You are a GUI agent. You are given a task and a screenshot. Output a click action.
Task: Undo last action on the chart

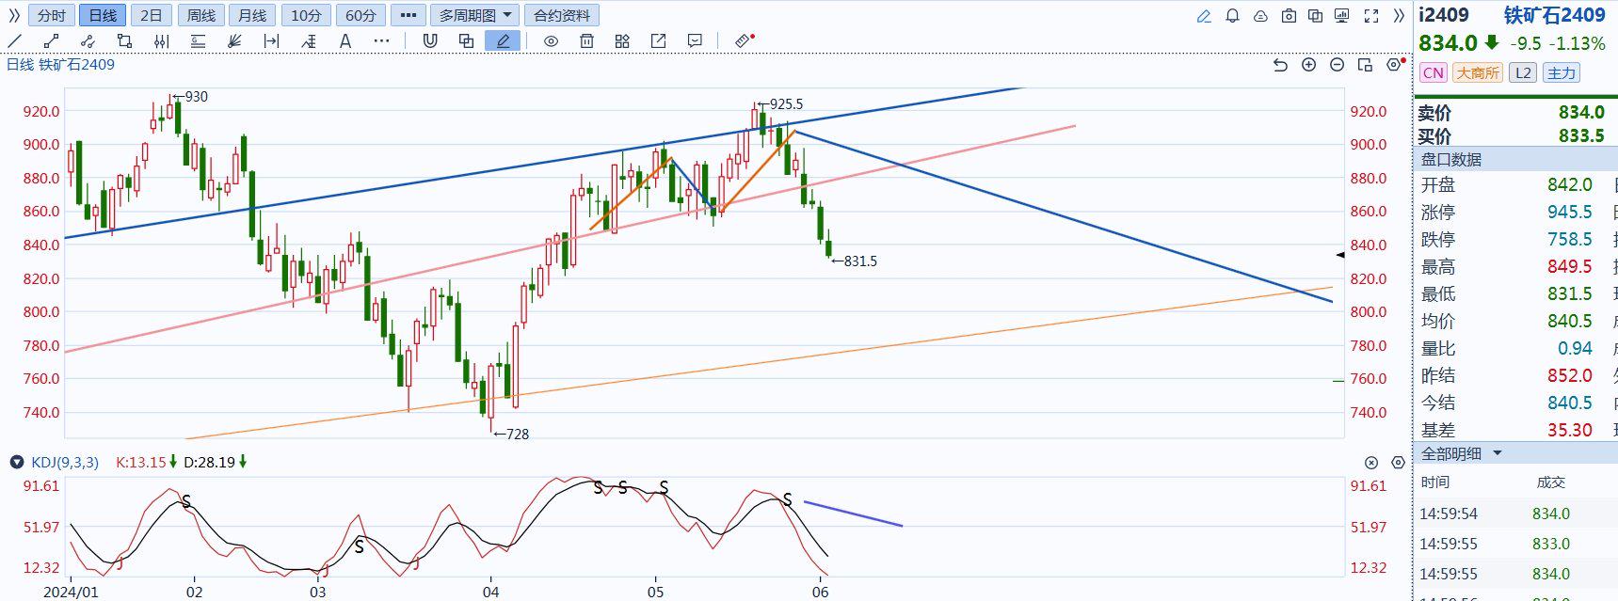pyautogui.click(x=1280, y=65)
